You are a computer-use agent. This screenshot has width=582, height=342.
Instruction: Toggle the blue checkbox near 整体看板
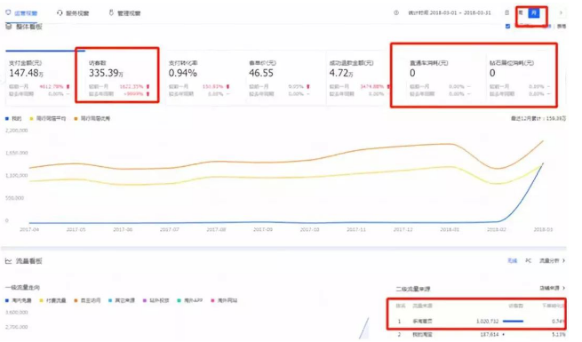click(507, 26)
